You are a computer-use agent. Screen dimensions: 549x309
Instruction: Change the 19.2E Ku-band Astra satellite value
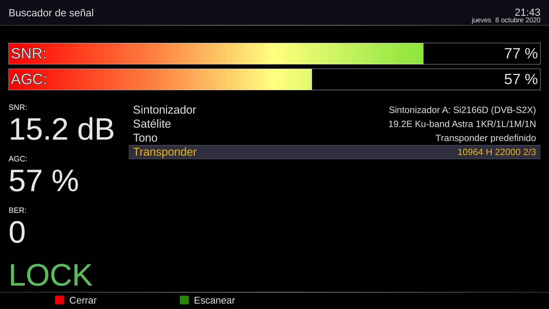[462, 124]
